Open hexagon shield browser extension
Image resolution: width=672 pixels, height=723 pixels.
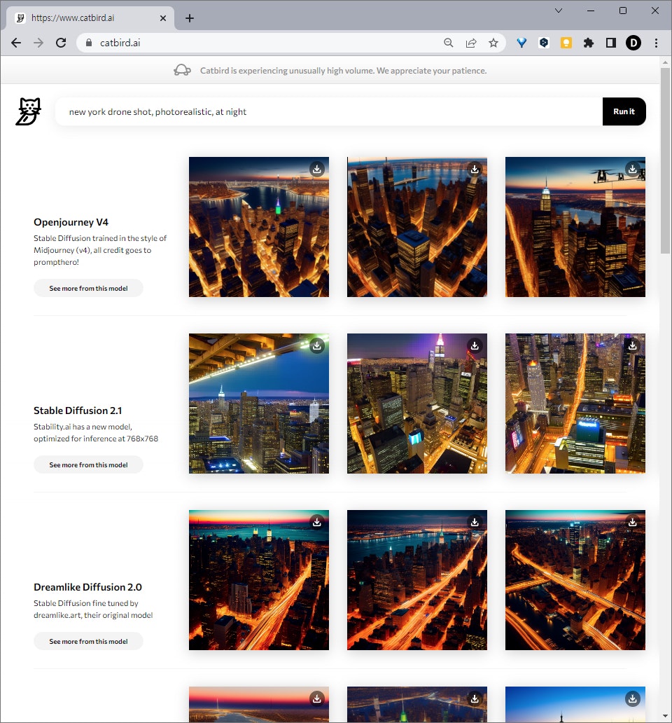[x=544, y=43]
